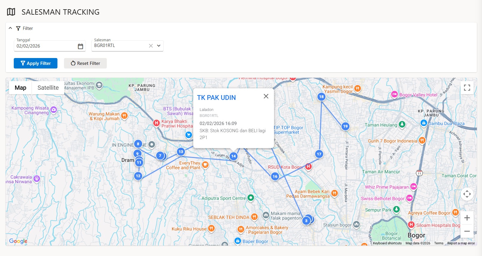482x256 pixels.
Task: Apply the filter
Action: 36,63
